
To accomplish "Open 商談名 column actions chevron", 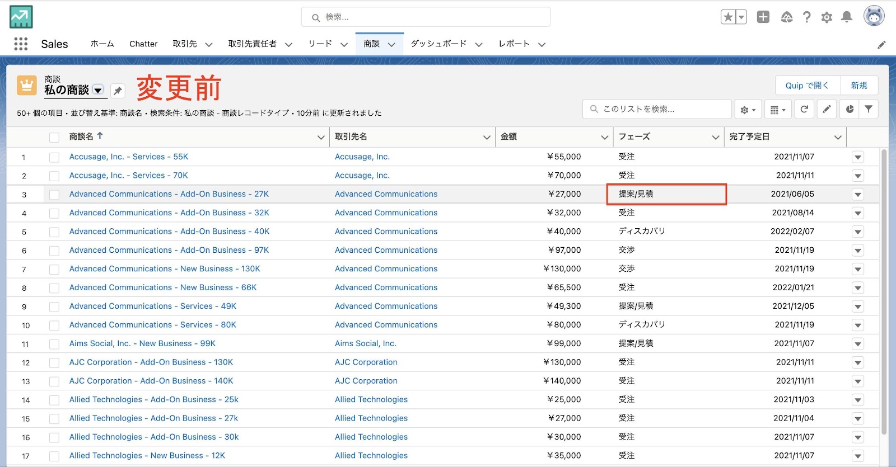I will (321, 137).
